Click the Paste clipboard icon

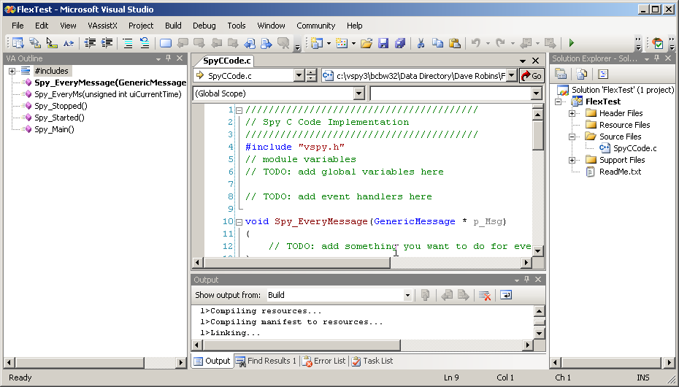(x=454, y=43)
